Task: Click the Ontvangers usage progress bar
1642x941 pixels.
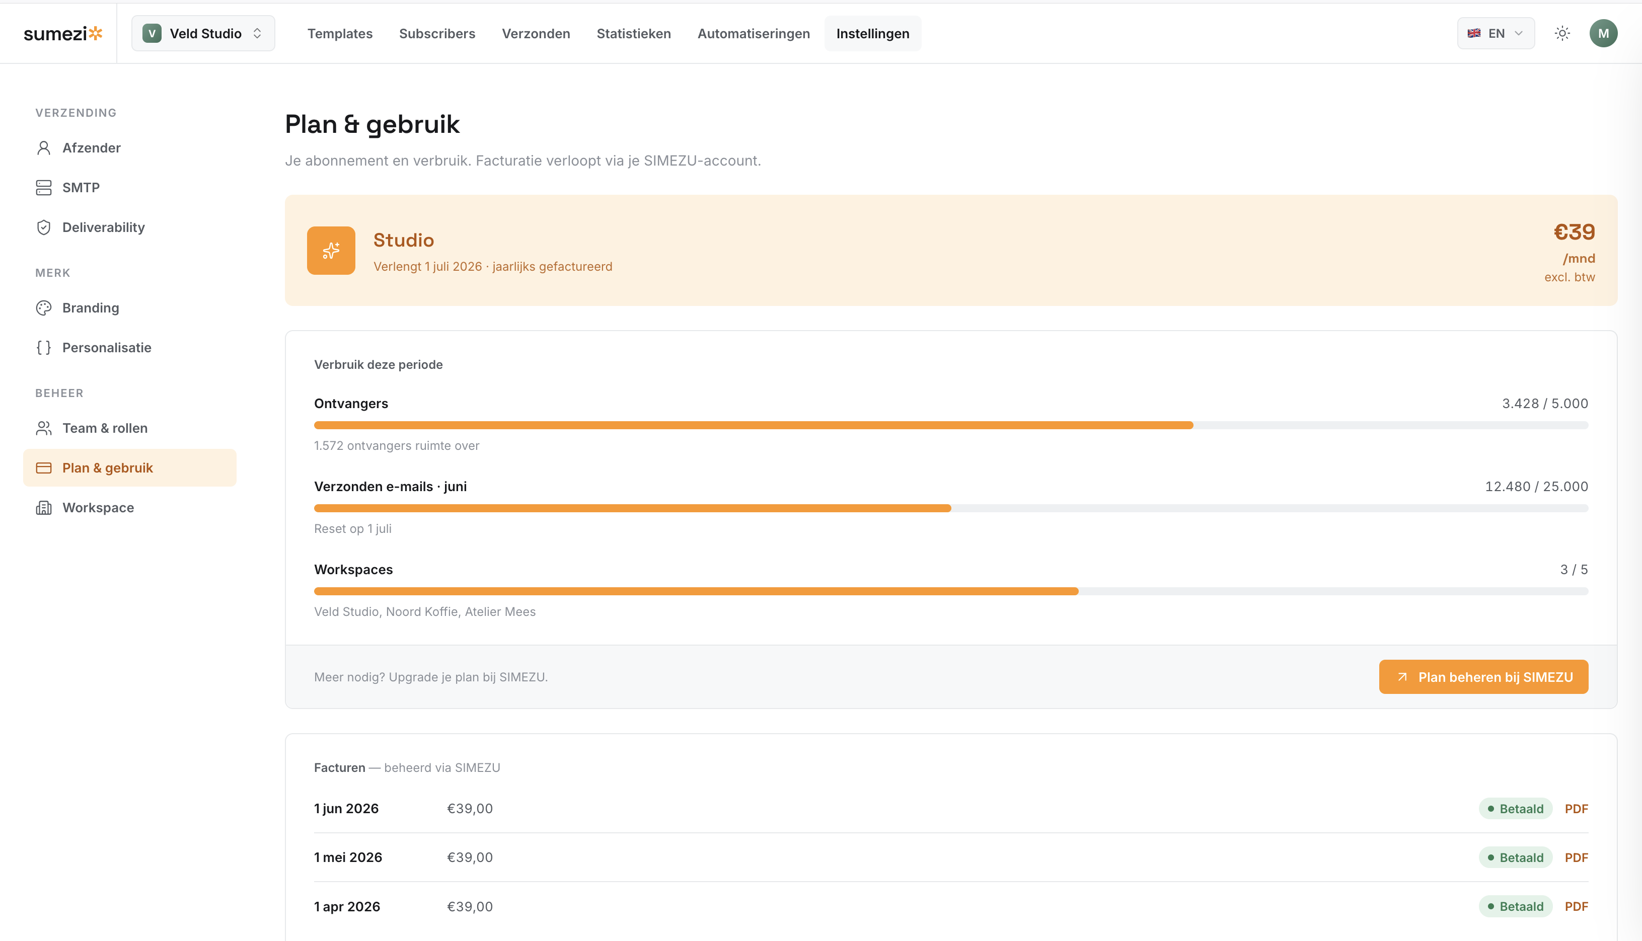Action: coord(951,425)
